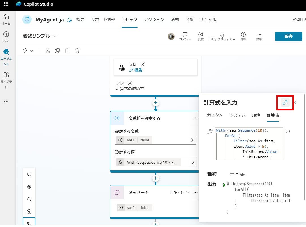Click the 保存 save button
The height and width of the screenshot is (227, 306).
pyautogui.click(x=288, y=36)
